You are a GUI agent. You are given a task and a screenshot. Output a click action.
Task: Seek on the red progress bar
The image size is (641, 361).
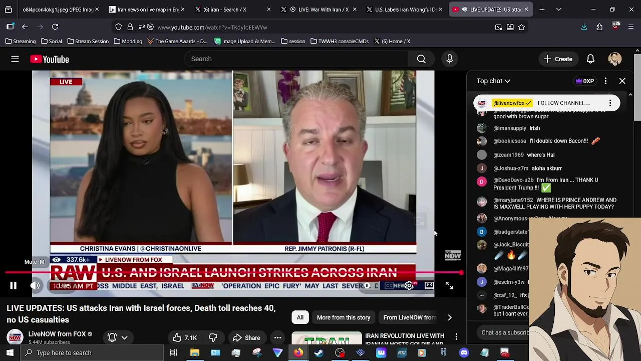tap(233, 273)
